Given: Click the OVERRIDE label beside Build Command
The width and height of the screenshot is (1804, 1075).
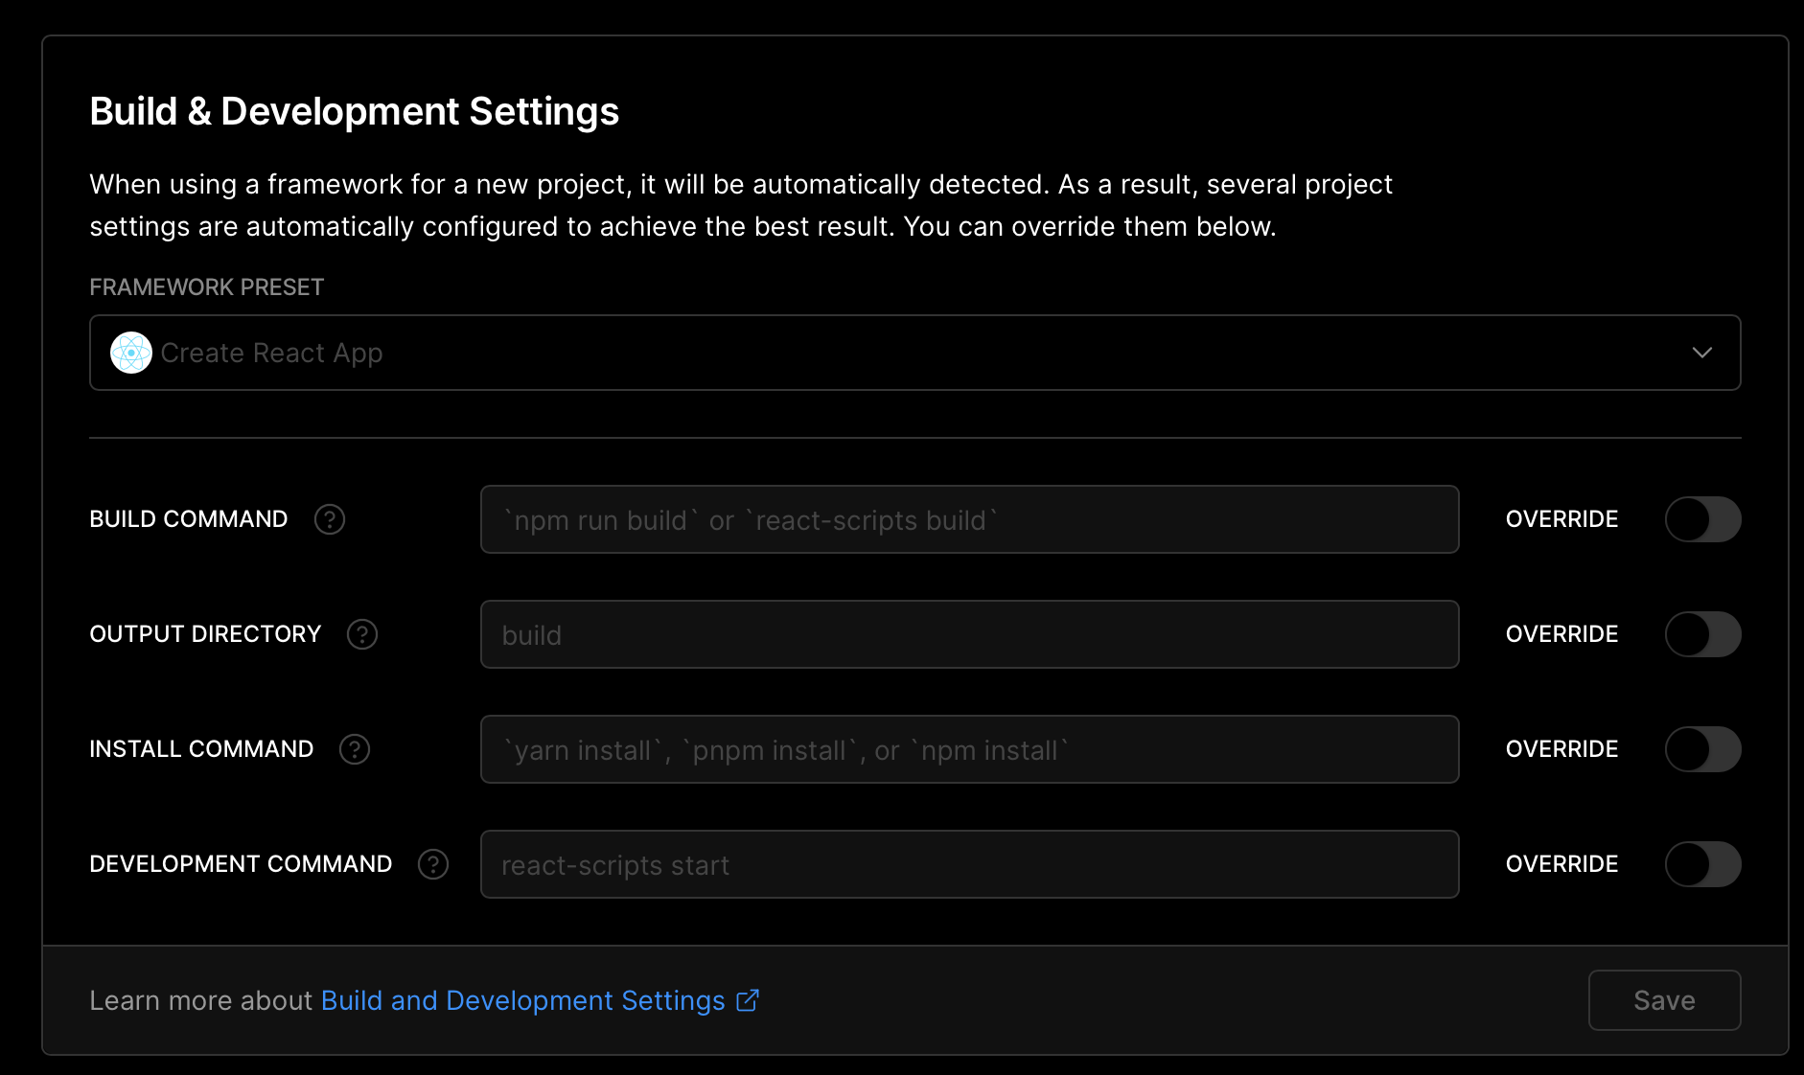Looking at the screenshot, I should point(1561,519).
